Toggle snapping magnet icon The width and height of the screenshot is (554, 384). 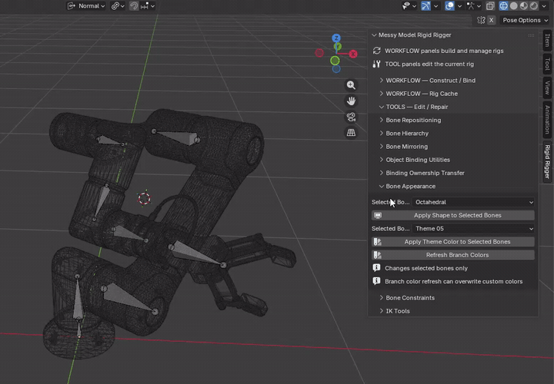134,6
